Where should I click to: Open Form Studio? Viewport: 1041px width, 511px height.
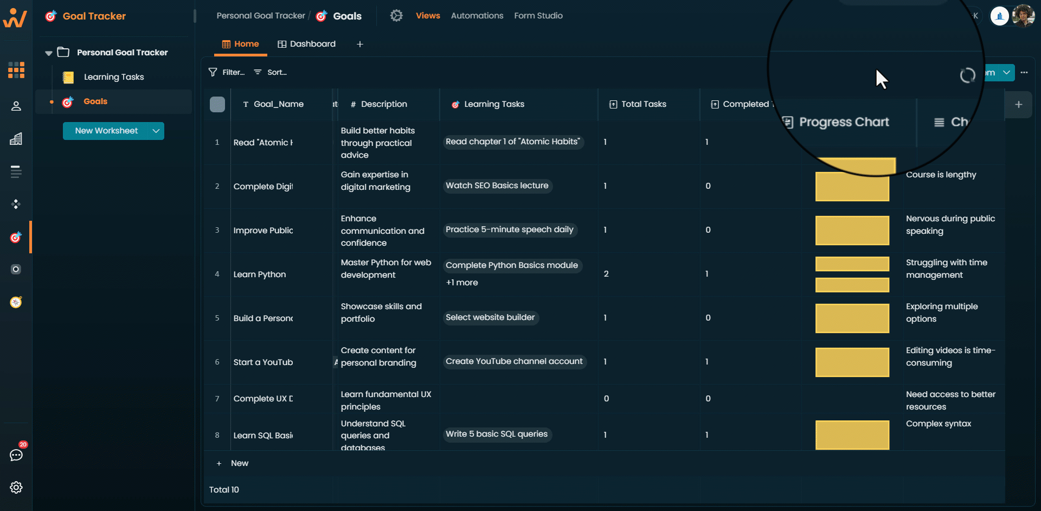[538, 16]
